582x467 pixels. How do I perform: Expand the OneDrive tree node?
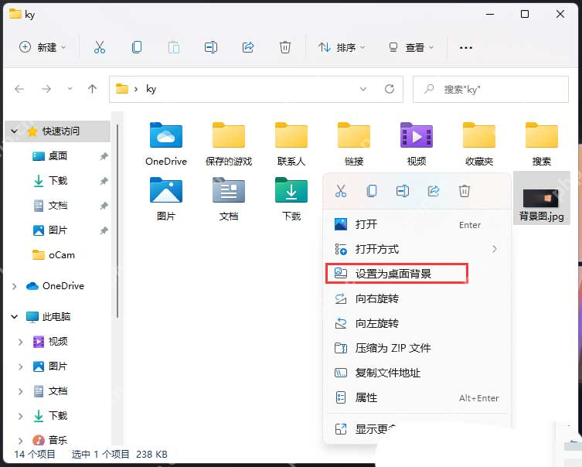tap(15, 286)
